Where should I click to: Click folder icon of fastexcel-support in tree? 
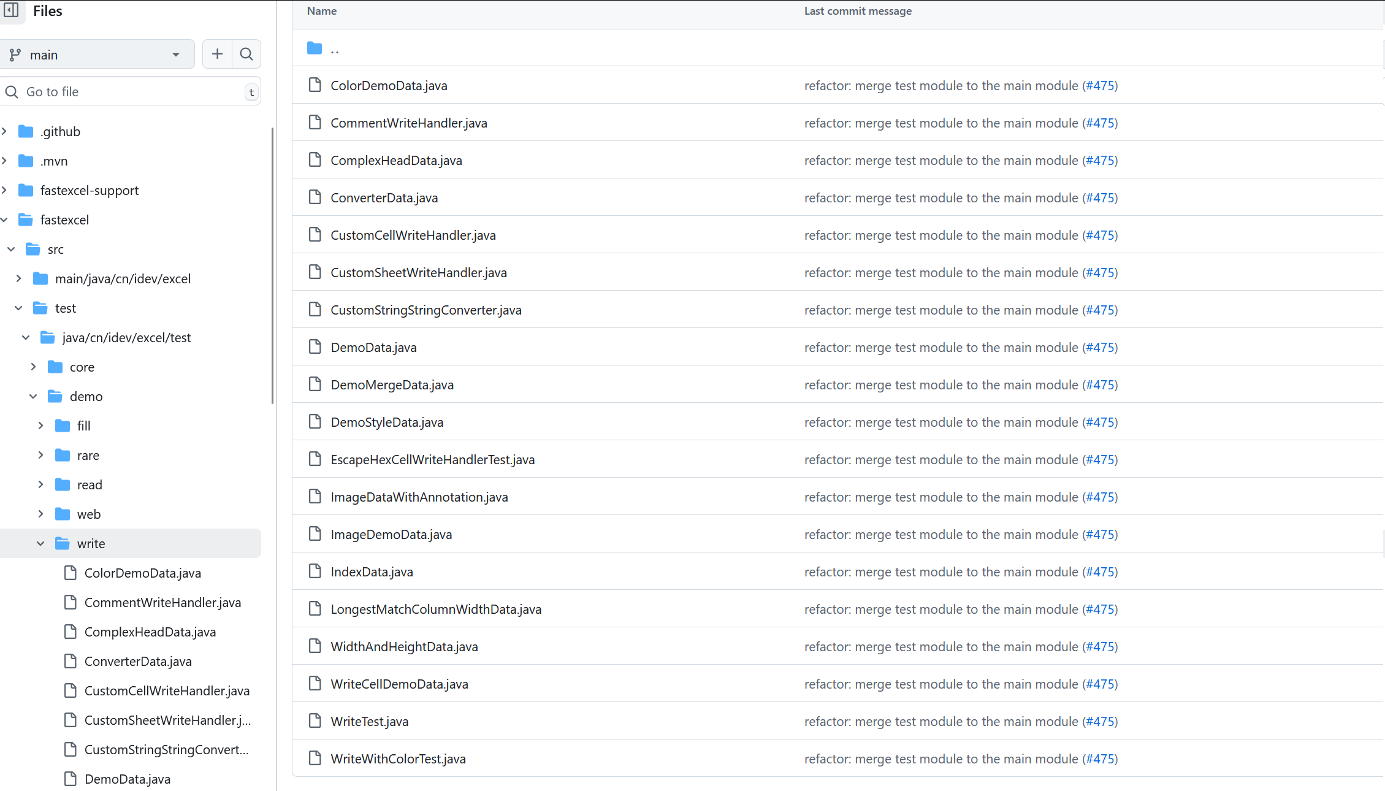click(x=26, y=190)
